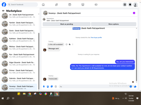This screenshot has height=105, width=141.
Task: Open the Marketplace storefront icon
Action: click(x=83, y=5)
